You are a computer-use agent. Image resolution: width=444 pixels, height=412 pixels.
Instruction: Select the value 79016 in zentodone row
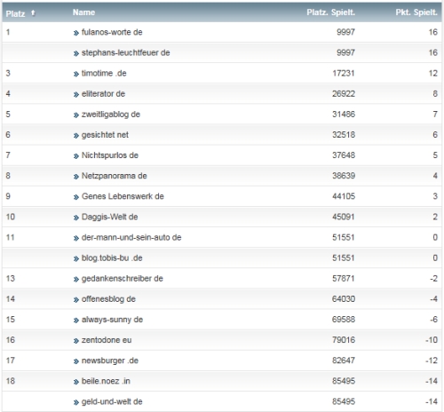[344, 340]
